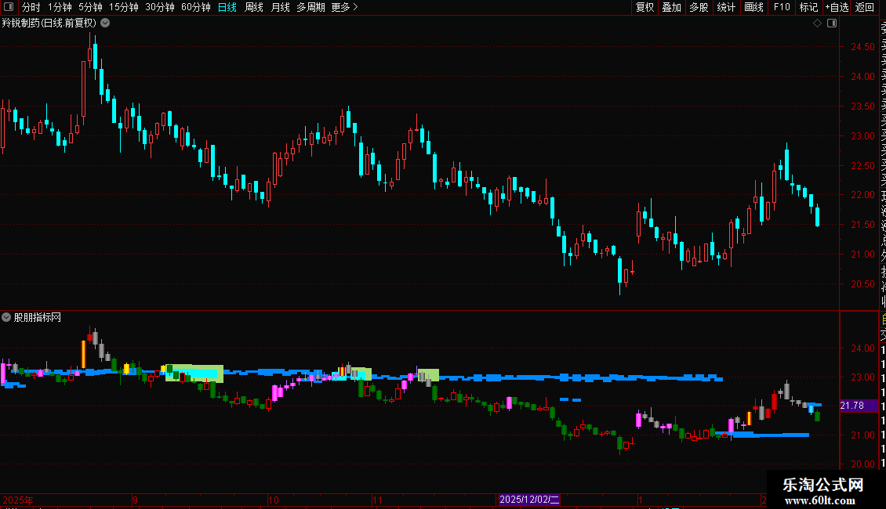Viewport: 886px width, 509px height.
Task: Switch to 月线 monthly chart
Action: (x=280, y=7)
